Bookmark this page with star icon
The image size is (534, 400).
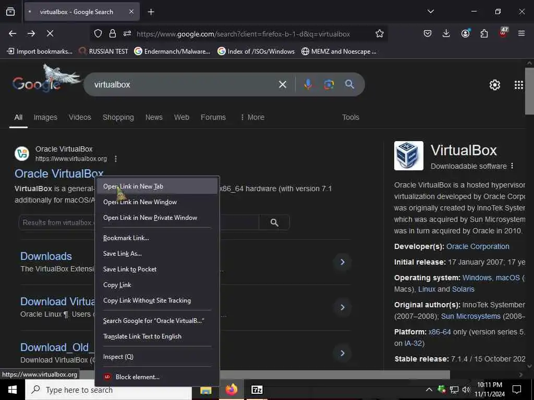[x=380, y=34]
